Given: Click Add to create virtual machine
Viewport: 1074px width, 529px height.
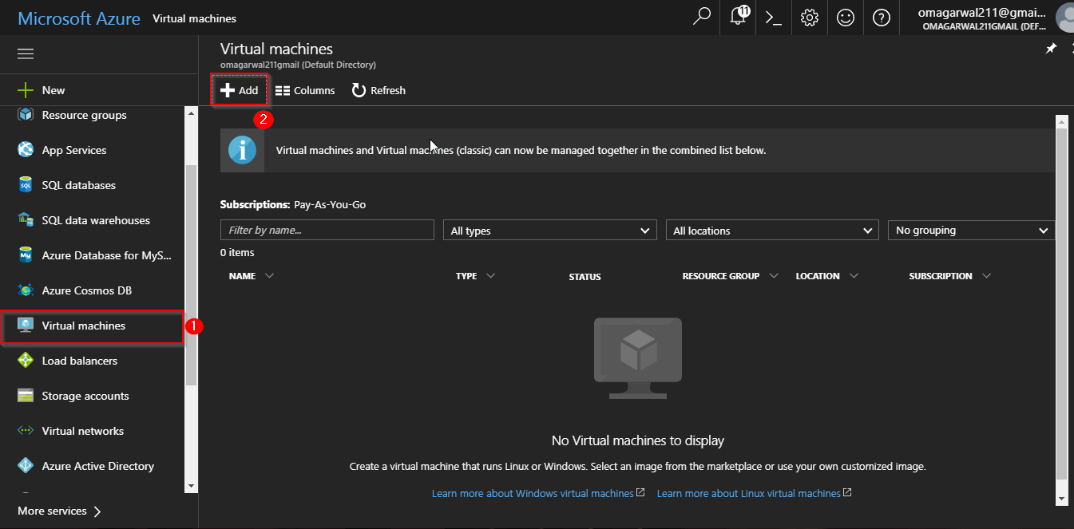Looking at the screenshot, I should coord(240,90).
